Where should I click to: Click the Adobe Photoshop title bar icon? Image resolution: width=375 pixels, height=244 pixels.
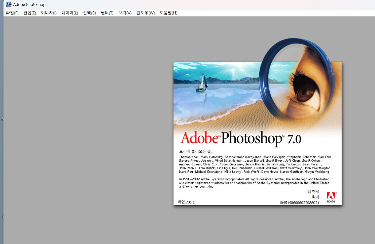[9, 4]
